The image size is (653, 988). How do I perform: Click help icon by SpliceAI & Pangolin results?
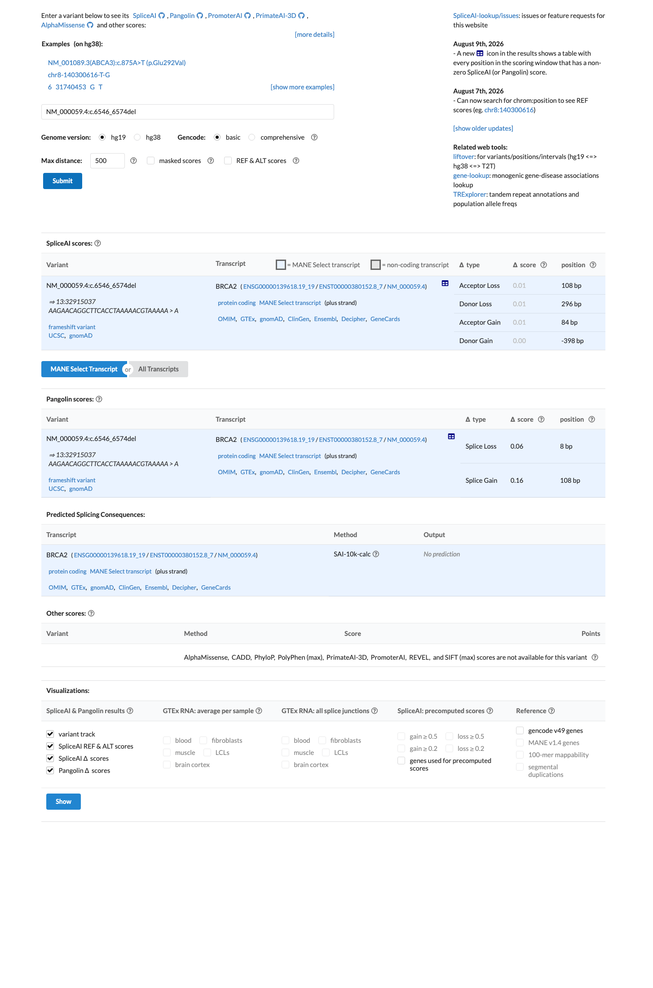click(x=130, y=711)
